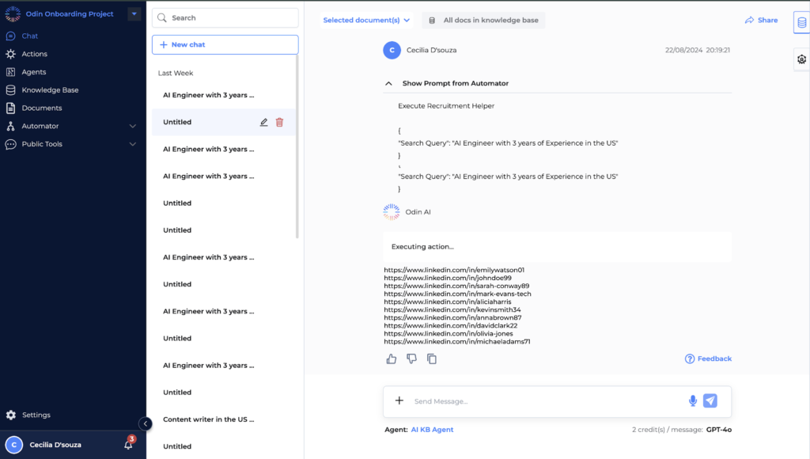810x459 pixels.
Task: Click the "Executing action..." status text
Action: tap(422, 247)
